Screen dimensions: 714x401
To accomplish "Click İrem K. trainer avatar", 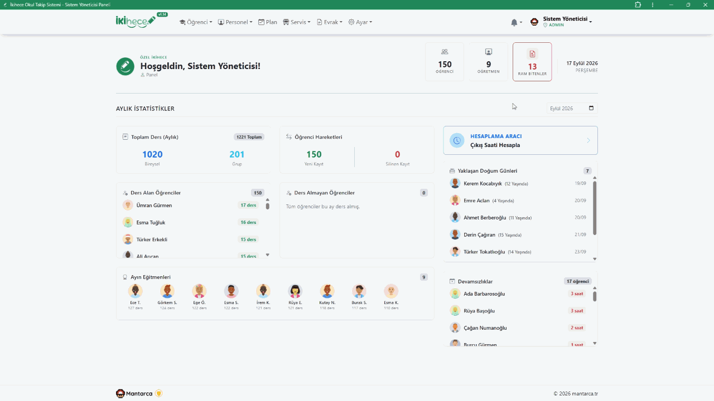I will pos(263,291).
